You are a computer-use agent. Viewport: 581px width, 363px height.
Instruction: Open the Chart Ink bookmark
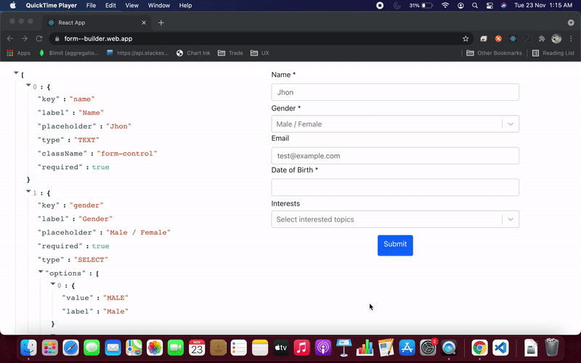click(193, 53)
